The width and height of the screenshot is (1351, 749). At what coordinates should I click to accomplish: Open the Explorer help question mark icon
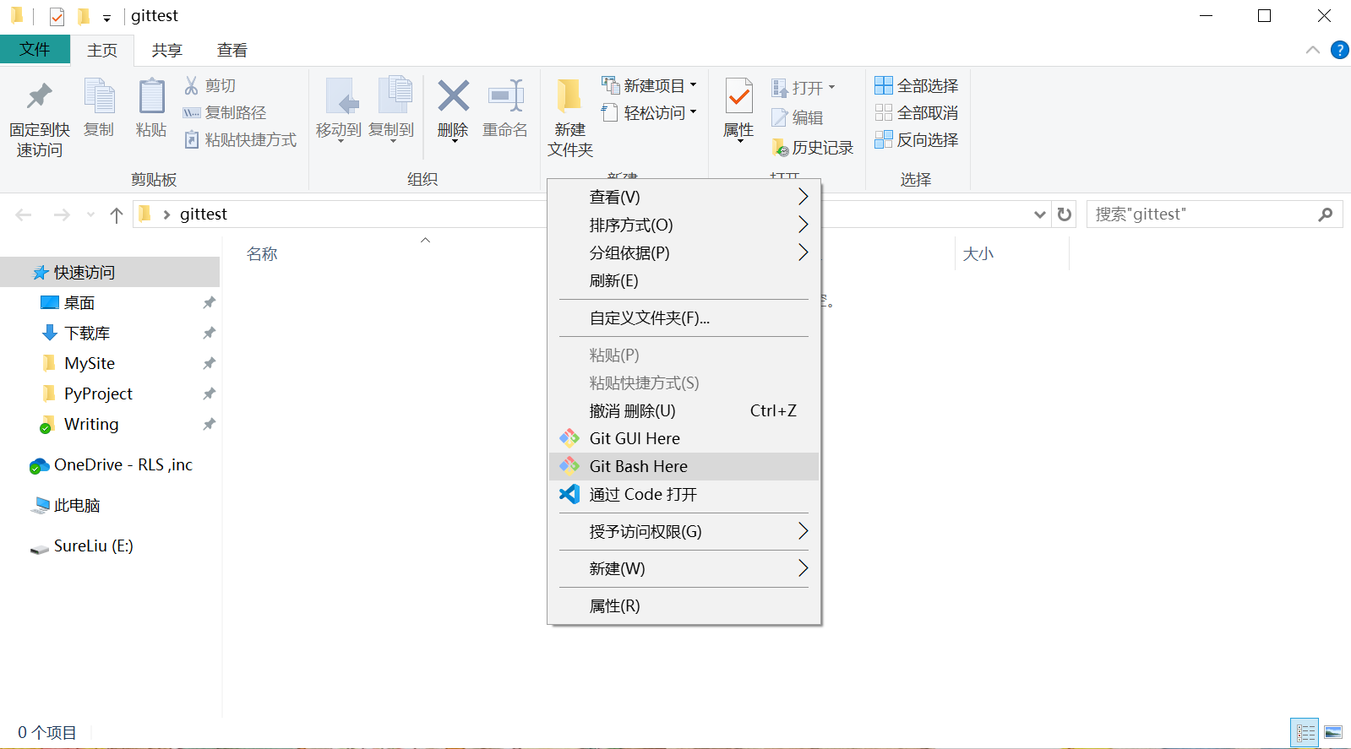pyautogui.click(x=1339, y=50)
